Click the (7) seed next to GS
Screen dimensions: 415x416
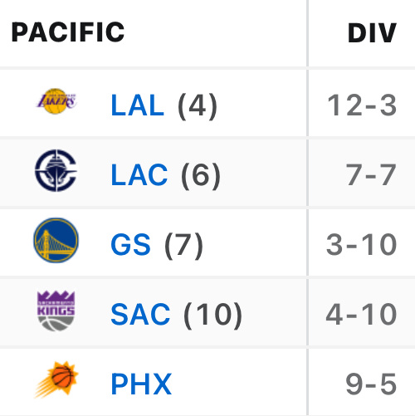(183, 246)
